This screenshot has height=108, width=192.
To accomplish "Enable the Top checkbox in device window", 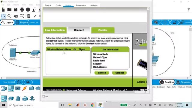I will click(x=43, y=97).
